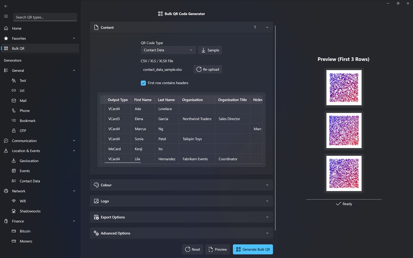This screenshot has width=413, height=258.
Task: Expand the Advanced Options panel
Action: pos(181,233)
